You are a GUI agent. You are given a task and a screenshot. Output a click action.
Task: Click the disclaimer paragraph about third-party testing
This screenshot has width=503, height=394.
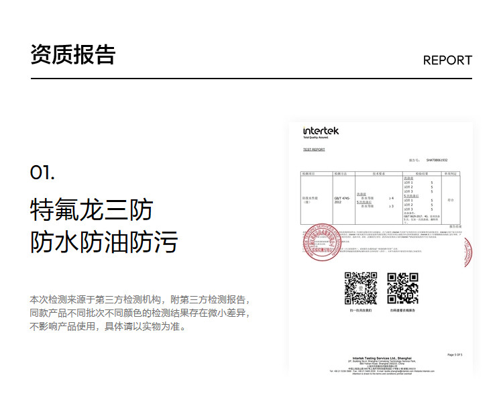pos(140,313)
